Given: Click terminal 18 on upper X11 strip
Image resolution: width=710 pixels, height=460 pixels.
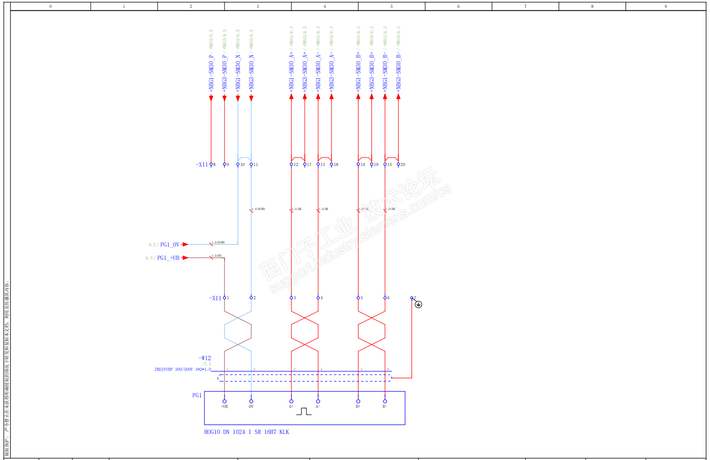Looking at the screenshot, I should [331, 164].
